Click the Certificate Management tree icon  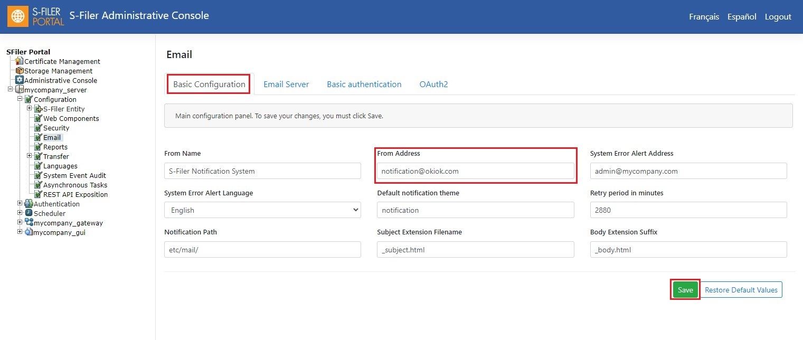click(x=20, y=61)
